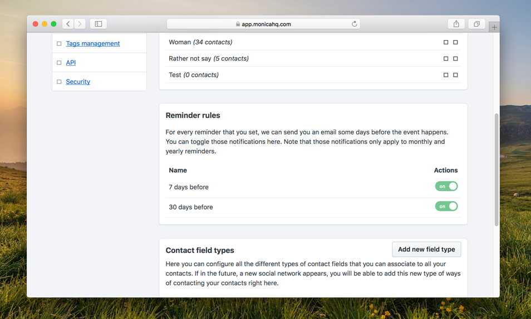Screen dimensions: 531x319
Task: Reload the page with the refresh icon
Action: 354,24
